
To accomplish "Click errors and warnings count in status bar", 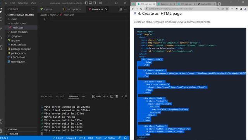I will point(4,138).
